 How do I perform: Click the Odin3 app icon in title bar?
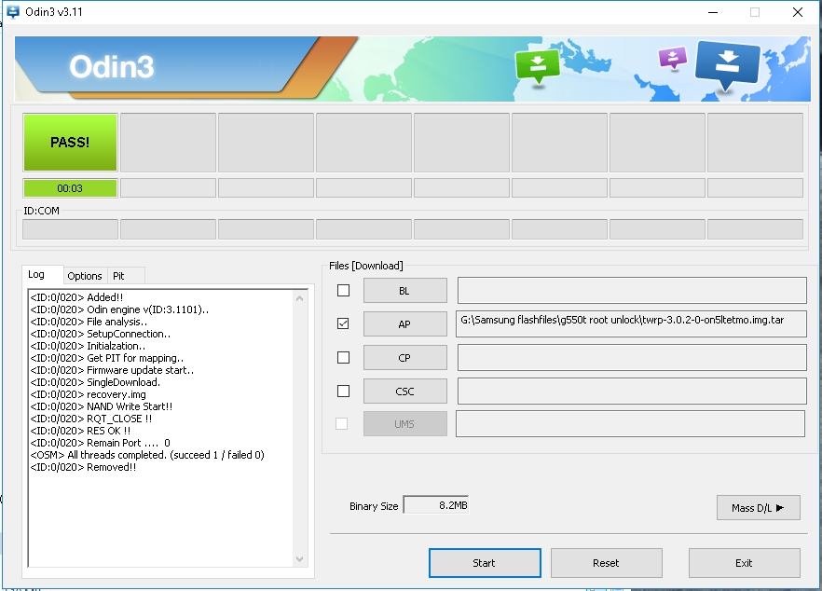[12, 11]
